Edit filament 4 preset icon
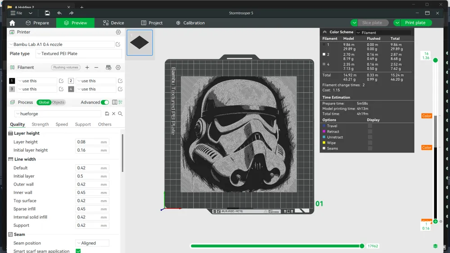 coord(120,89)
